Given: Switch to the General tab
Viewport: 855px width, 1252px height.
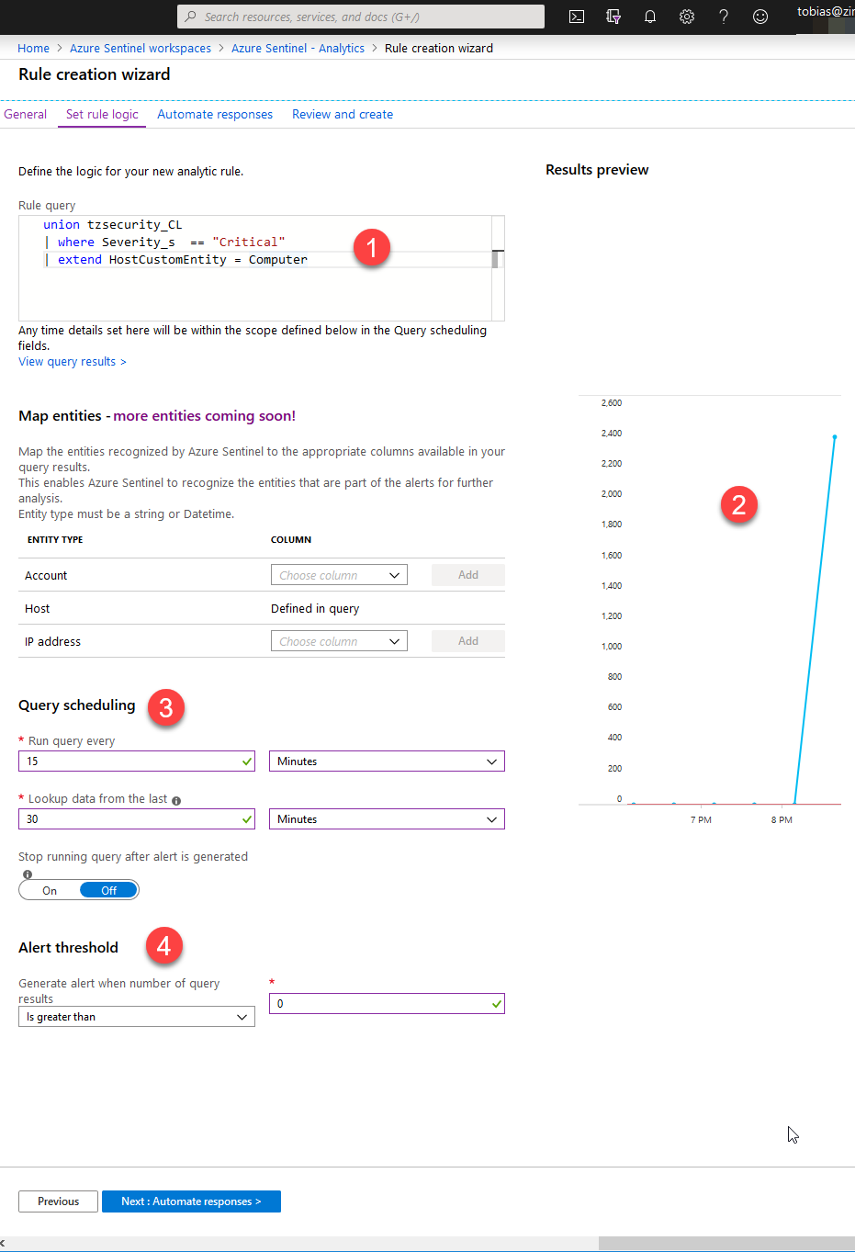Looking at the screenshot, I should (25, 114).
